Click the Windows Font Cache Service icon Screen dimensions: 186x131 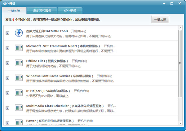click(x=19, y=78)
